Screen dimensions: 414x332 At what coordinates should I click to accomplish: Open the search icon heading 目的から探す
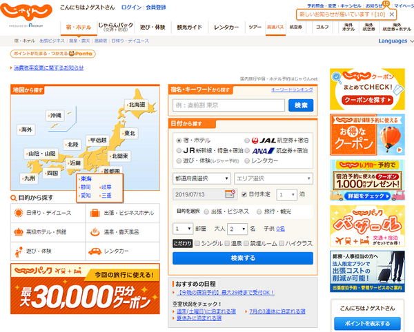[13, 198]
